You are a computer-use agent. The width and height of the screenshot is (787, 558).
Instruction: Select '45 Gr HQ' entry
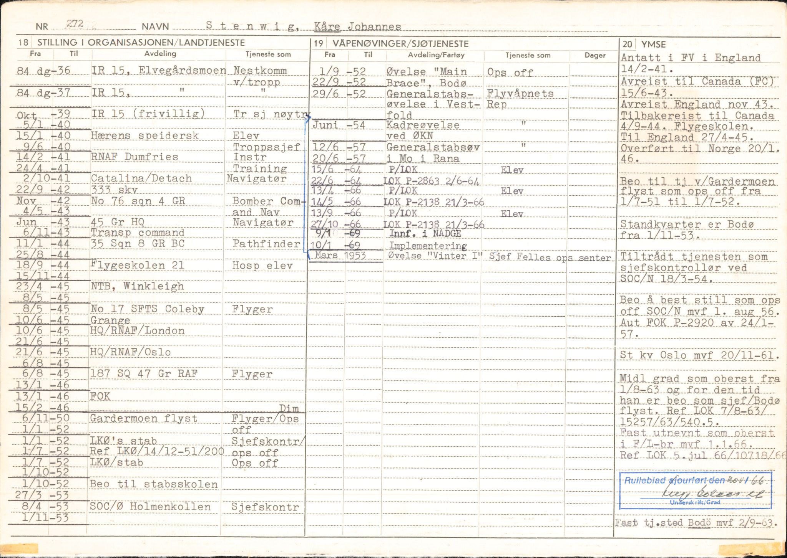117,222
